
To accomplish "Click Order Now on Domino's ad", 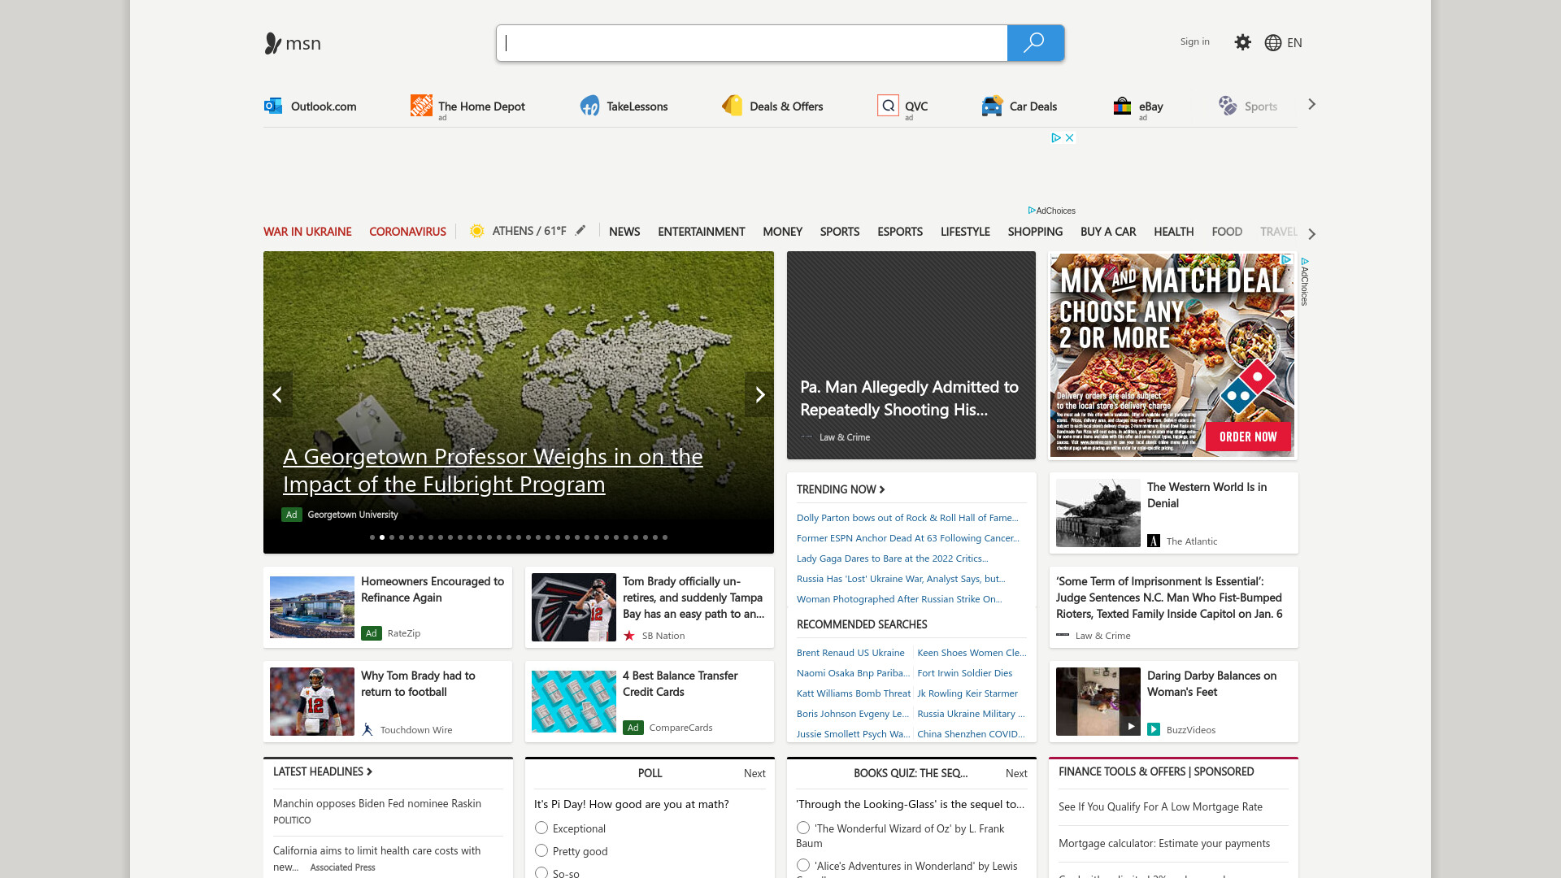I will point(1248,437).
